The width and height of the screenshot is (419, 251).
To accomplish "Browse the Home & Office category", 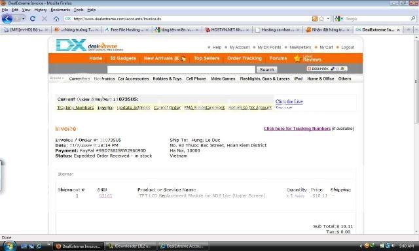I will tap(321, 78).
